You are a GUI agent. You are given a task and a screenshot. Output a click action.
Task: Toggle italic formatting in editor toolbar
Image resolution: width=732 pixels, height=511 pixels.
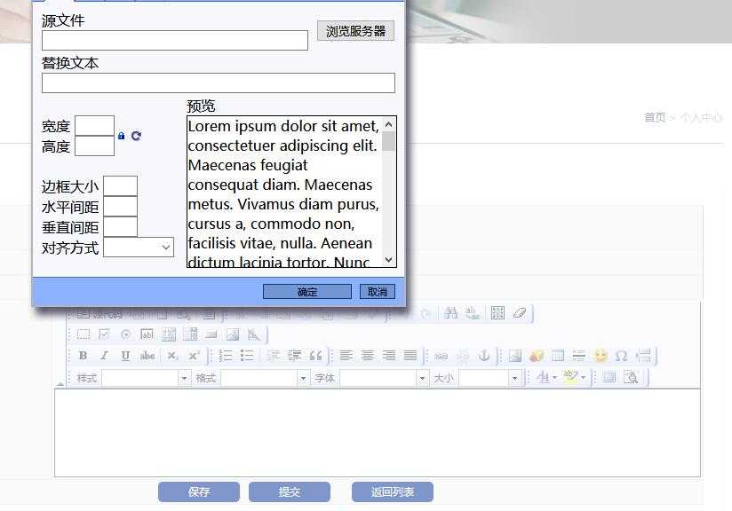[x=104, y=356]
